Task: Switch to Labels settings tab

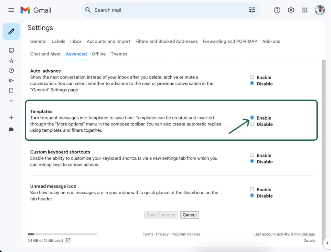Action: pyautogui.click(x=58, y=41)
